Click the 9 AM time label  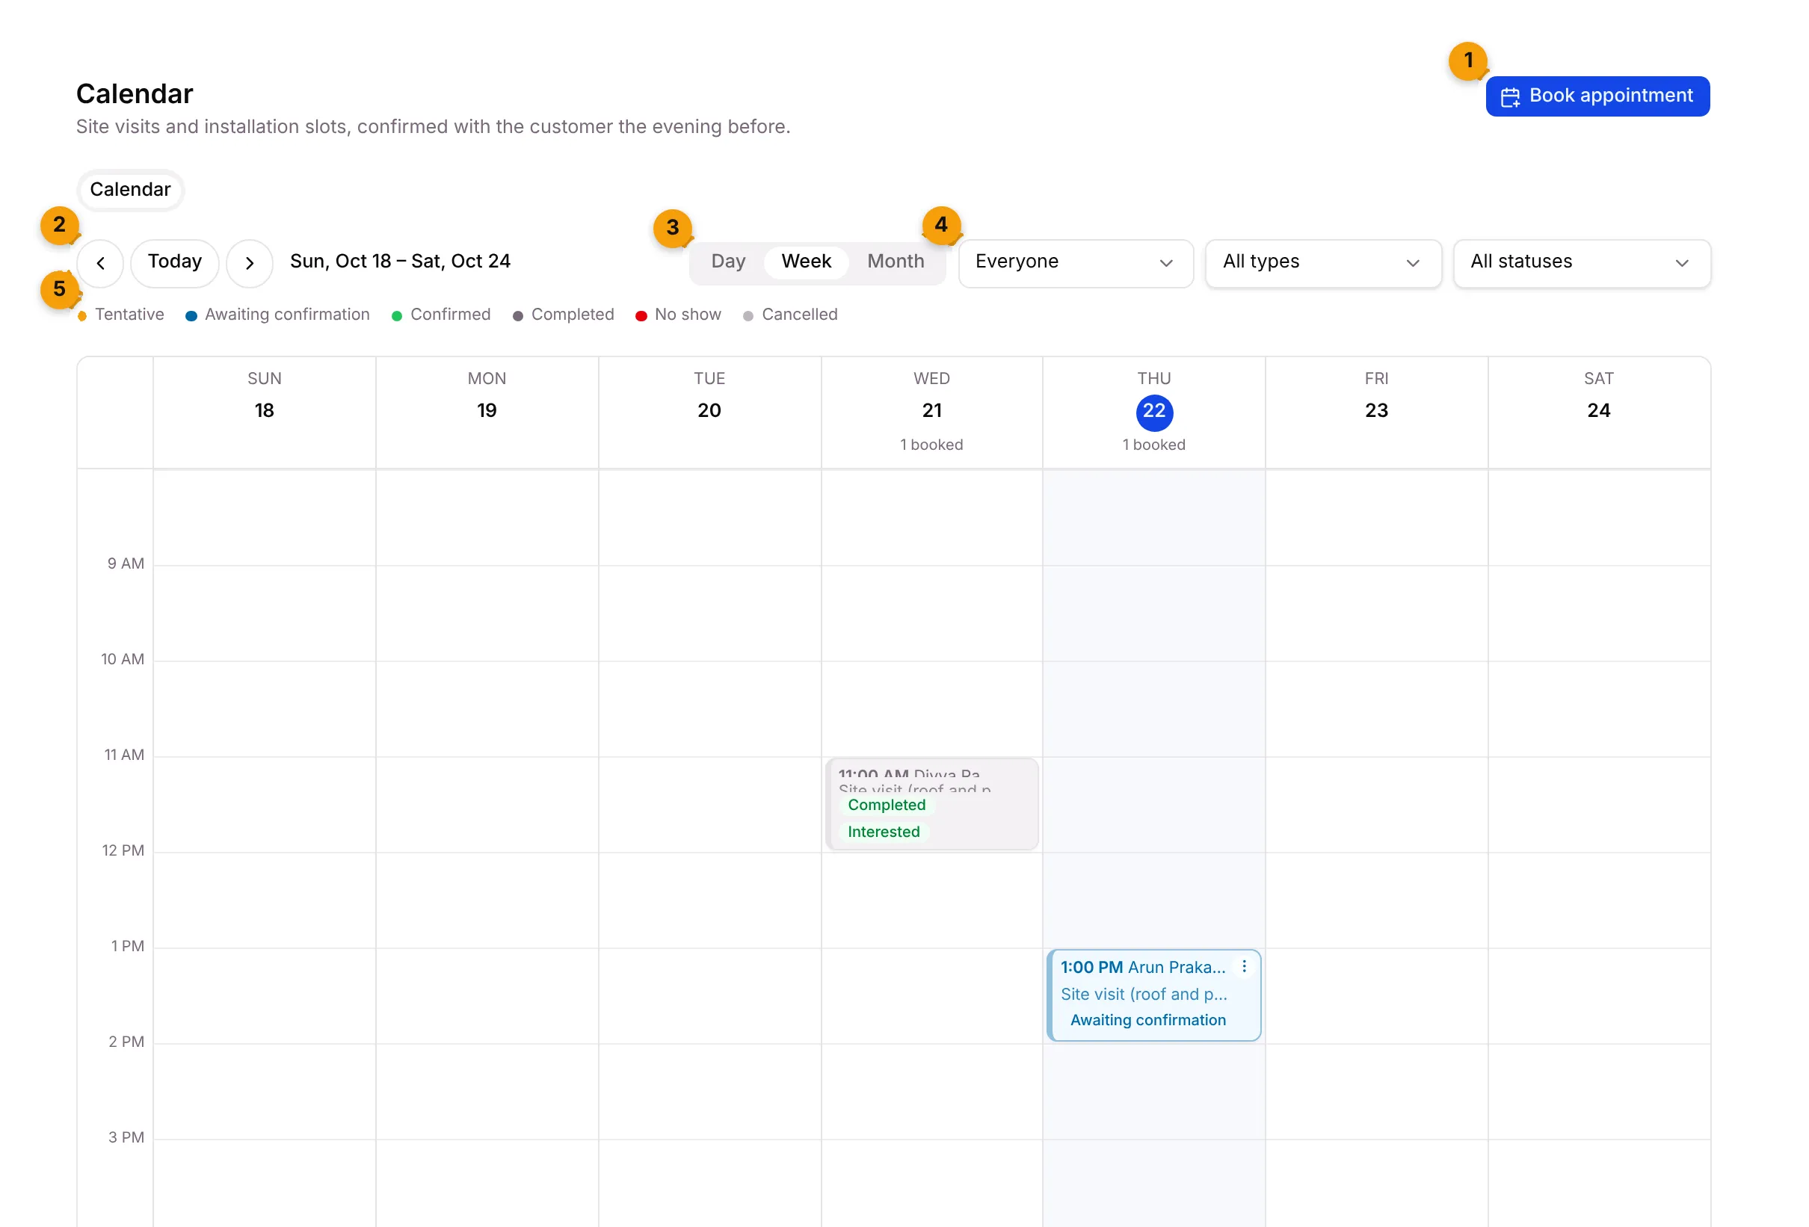(x=126, y=563)
